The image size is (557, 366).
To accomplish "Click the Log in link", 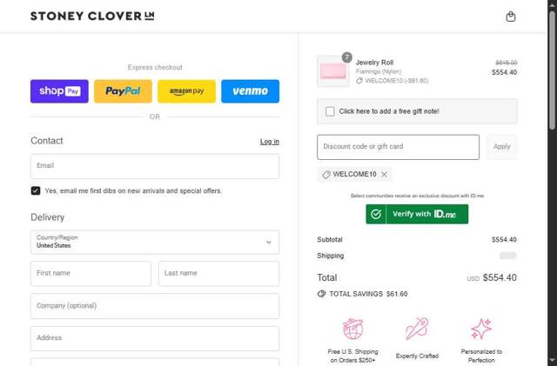I will click(x=269, y=142).
